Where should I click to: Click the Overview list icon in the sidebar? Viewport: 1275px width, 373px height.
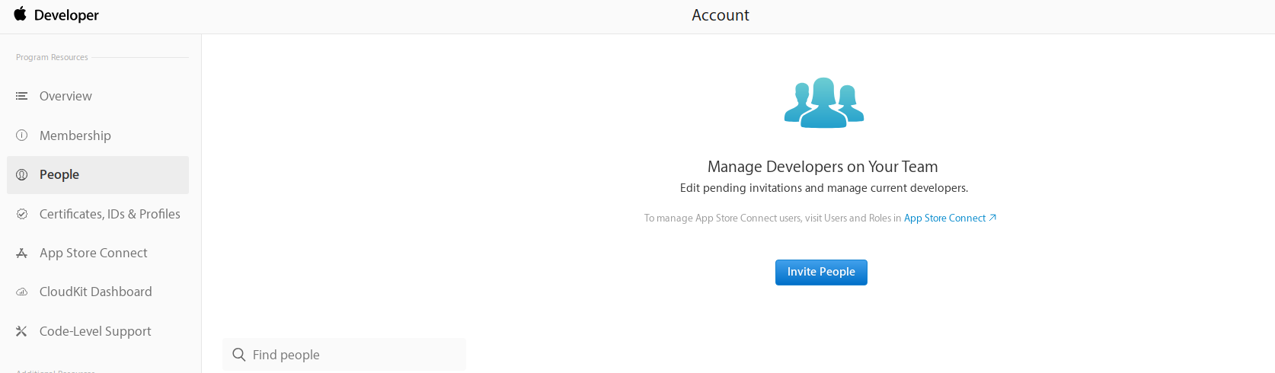[x=22, y=96]
